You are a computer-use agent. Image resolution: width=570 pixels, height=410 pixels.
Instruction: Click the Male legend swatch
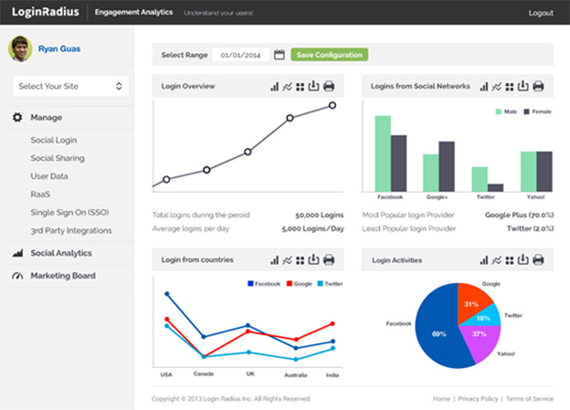499,111
